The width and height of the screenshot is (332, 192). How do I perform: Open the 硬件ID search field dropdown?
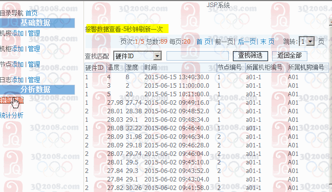137,56
